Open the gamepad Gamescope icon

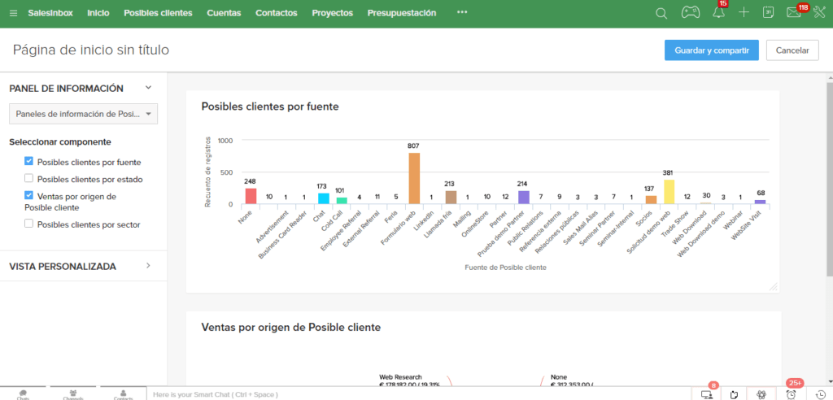tap(690, 13)
